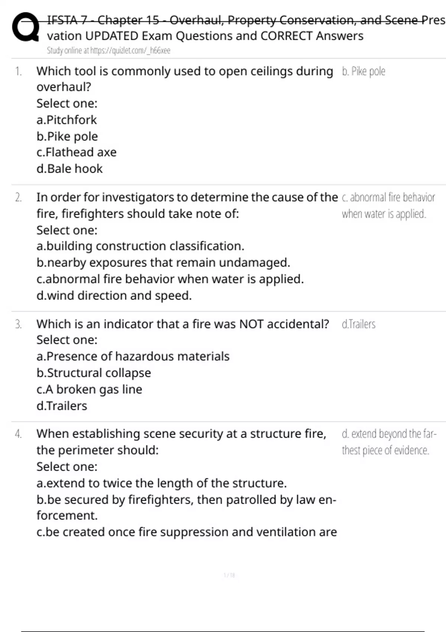Click the 'd.Trailers' answer on the right

(359, 324)
